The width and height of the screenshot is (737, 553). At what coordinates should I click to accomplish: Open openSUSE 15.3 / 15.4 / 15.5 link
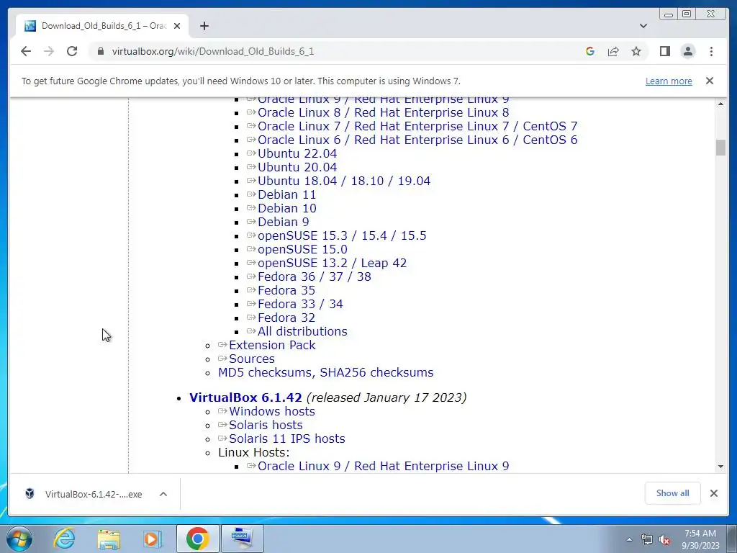point(342,235)
